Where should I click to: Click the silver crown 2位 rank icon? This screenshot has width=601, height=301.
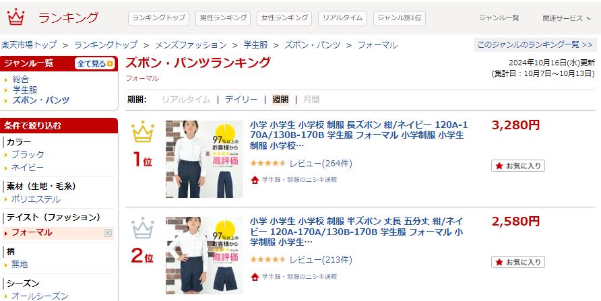point(143,228)
